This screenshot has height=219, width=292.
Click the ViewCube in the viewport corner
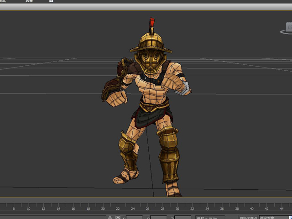tap(289, 27)
